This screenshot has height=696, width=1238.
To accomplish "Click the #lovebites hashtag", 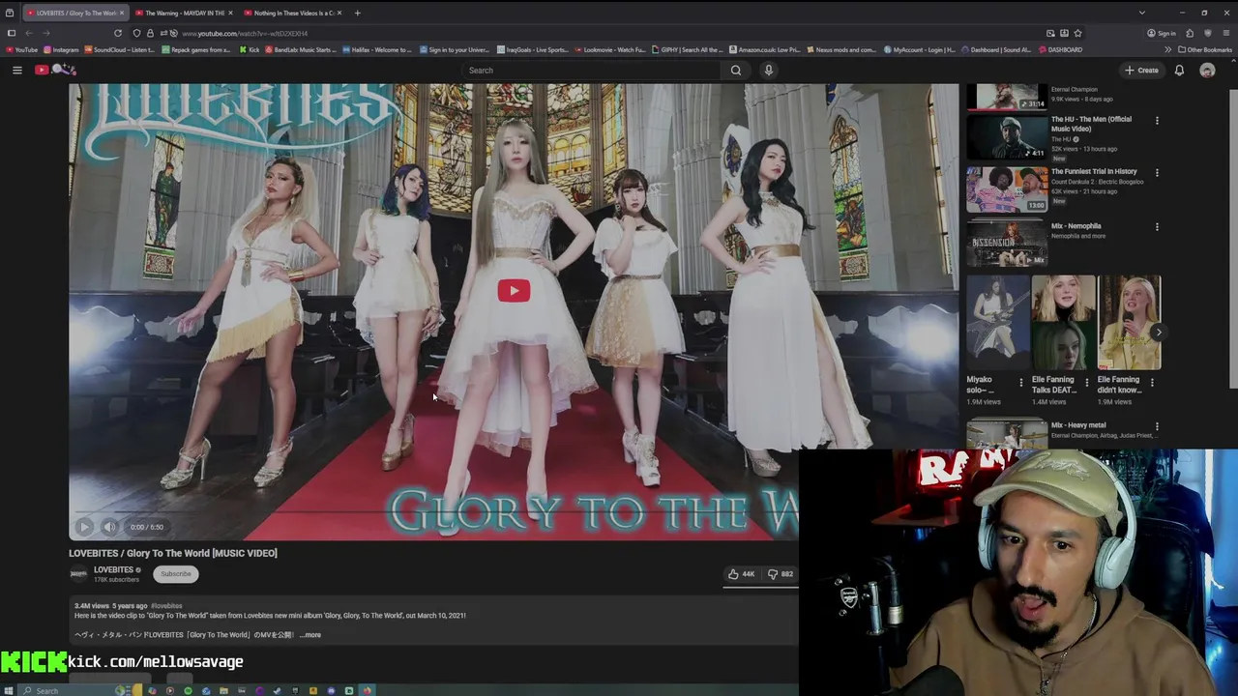I will [x=166, y=606].
